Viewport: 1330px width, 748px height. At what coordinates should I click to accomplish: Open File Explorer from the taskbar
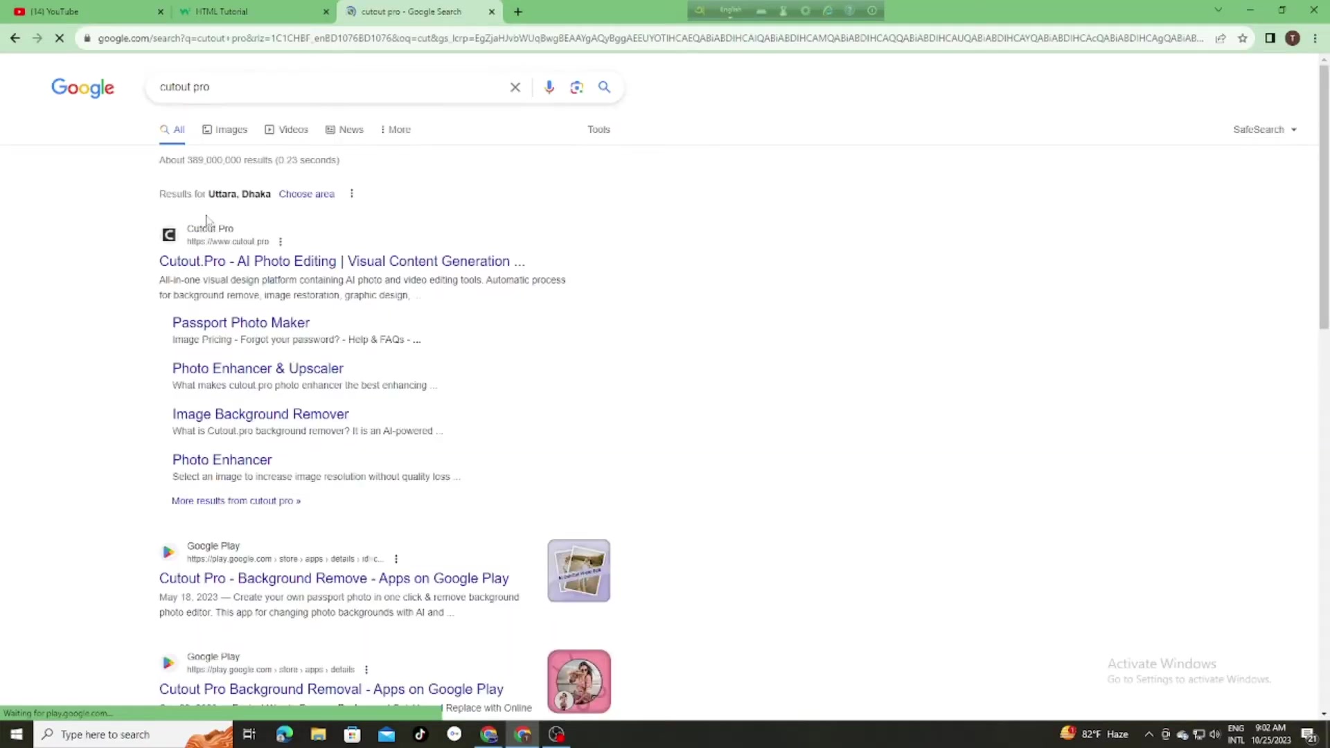click(318, 734)
